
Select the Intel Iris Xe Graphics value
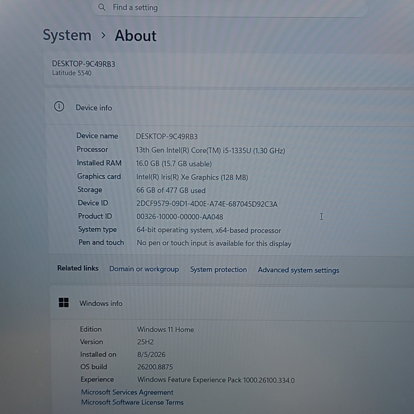[192, 177]
